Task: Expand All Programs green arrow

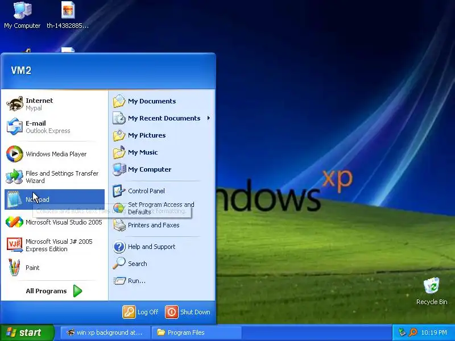Action: [x=77, y=291]
